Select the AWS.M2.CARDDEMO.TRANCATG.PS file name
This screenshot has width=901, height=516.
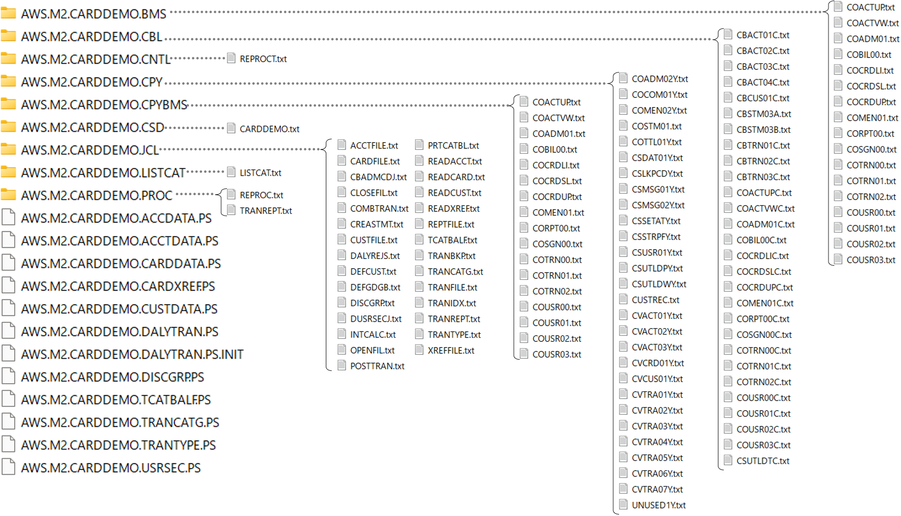coord(120,423)
